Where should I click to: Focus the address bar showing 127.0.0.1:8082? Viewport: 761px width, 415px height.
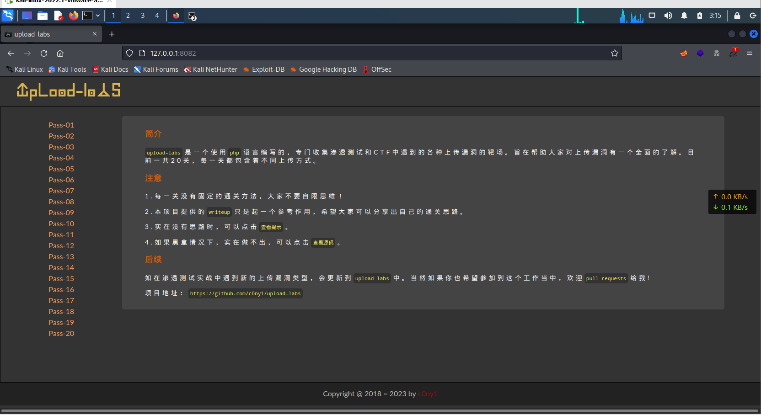coord(372,53)
